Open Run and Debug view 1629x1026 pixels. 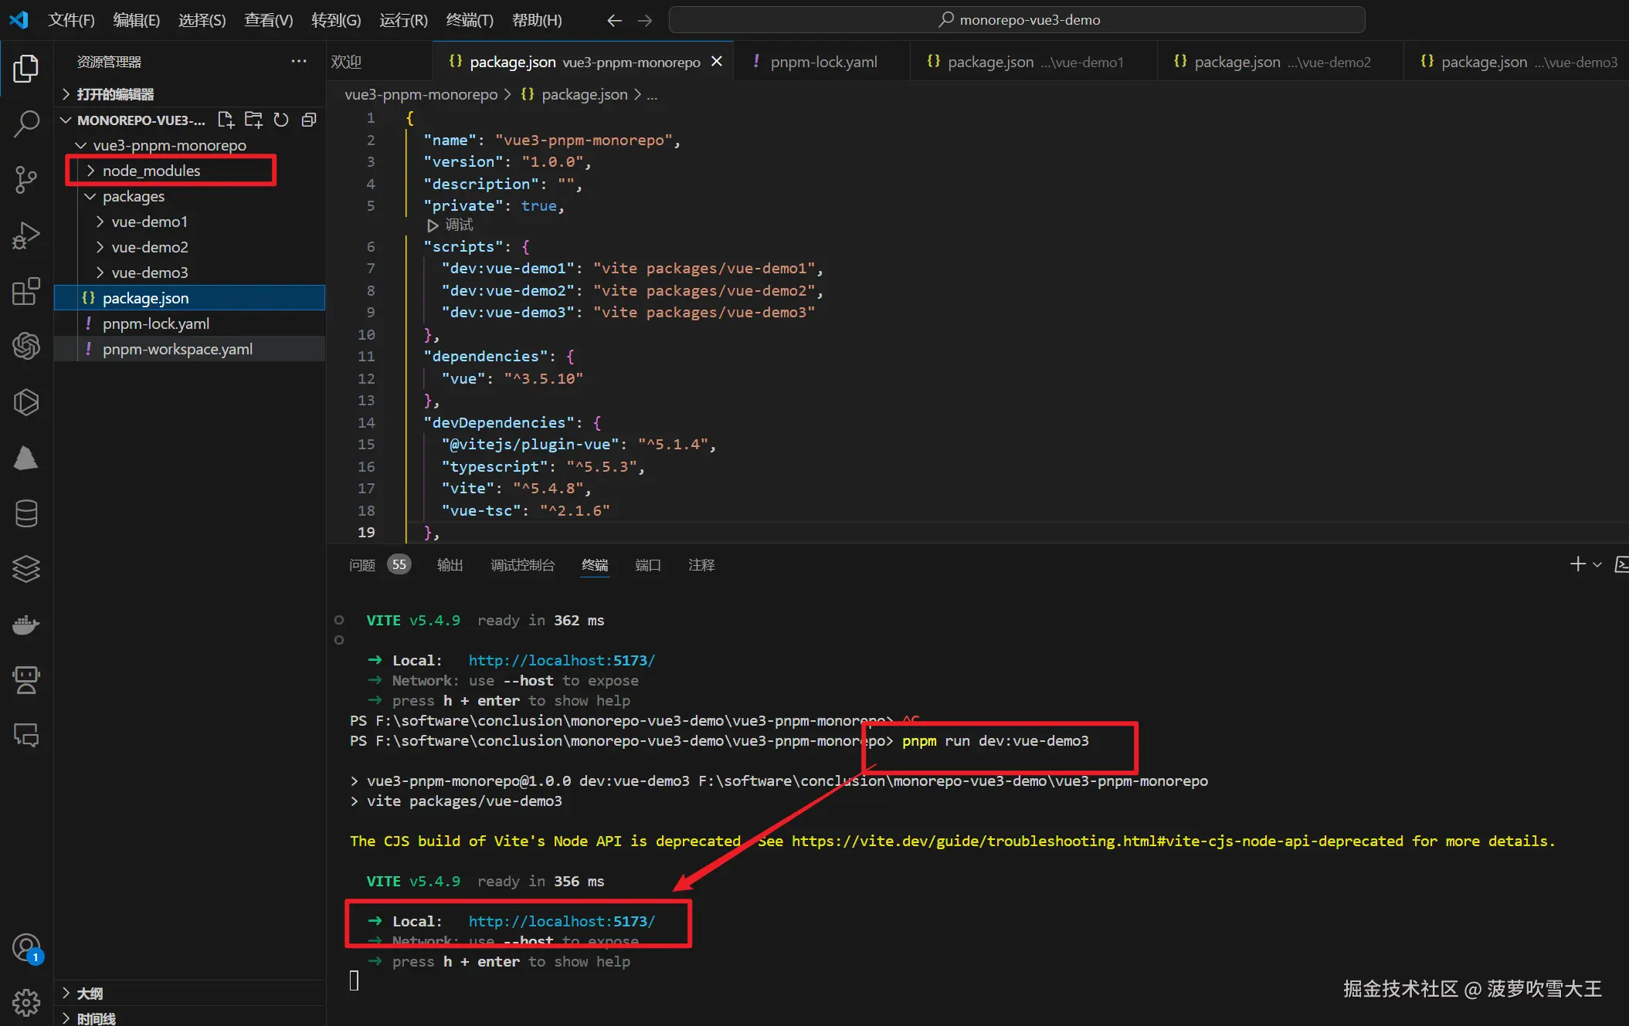(x=26, y=235)
